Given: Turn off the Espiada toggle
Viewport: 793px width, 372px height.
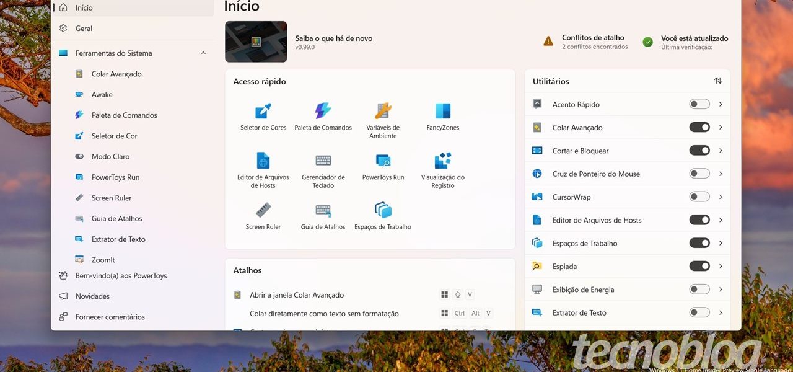Looking at the screenshot, I should tap(699, 266).
